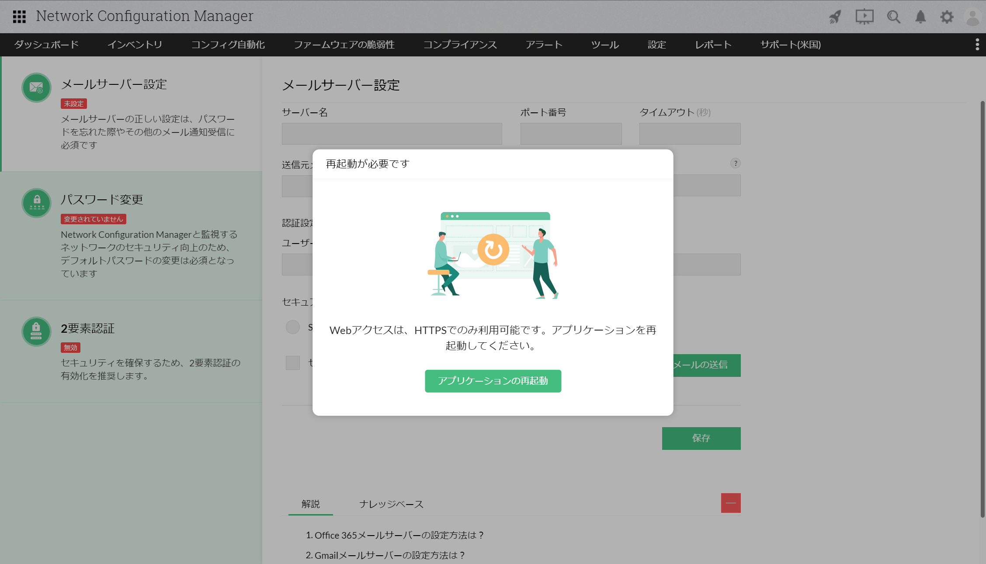Click the Office 365 mail server setup link
The height and width of the screenshot is (564, 986).
(395, 535)
